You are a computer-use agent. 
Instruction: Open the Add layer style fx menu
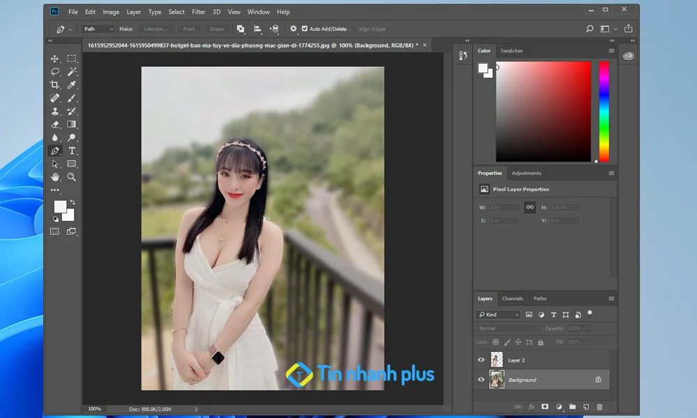point(532,407)
